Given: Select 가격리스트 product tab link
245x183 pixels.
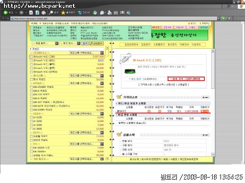Looking at the screenshot, I should click(x=146, y=84).
